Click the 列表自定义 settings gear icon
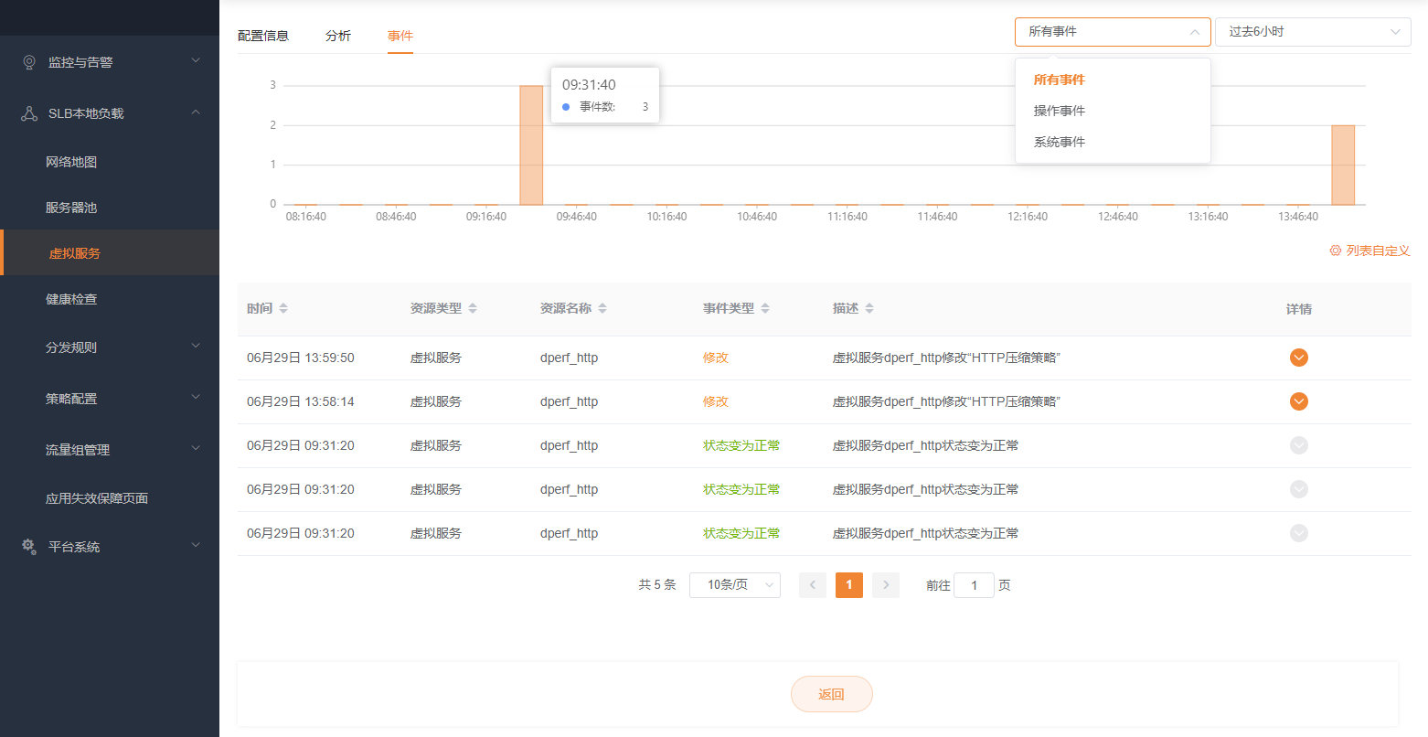This screenshot has height=737, width=1428. [1336, 251]
